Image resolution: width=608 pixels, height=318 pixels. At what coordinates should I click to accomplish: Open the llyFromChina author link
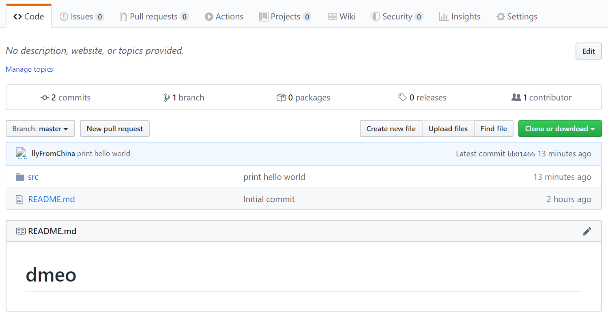[x=53, y=154]
